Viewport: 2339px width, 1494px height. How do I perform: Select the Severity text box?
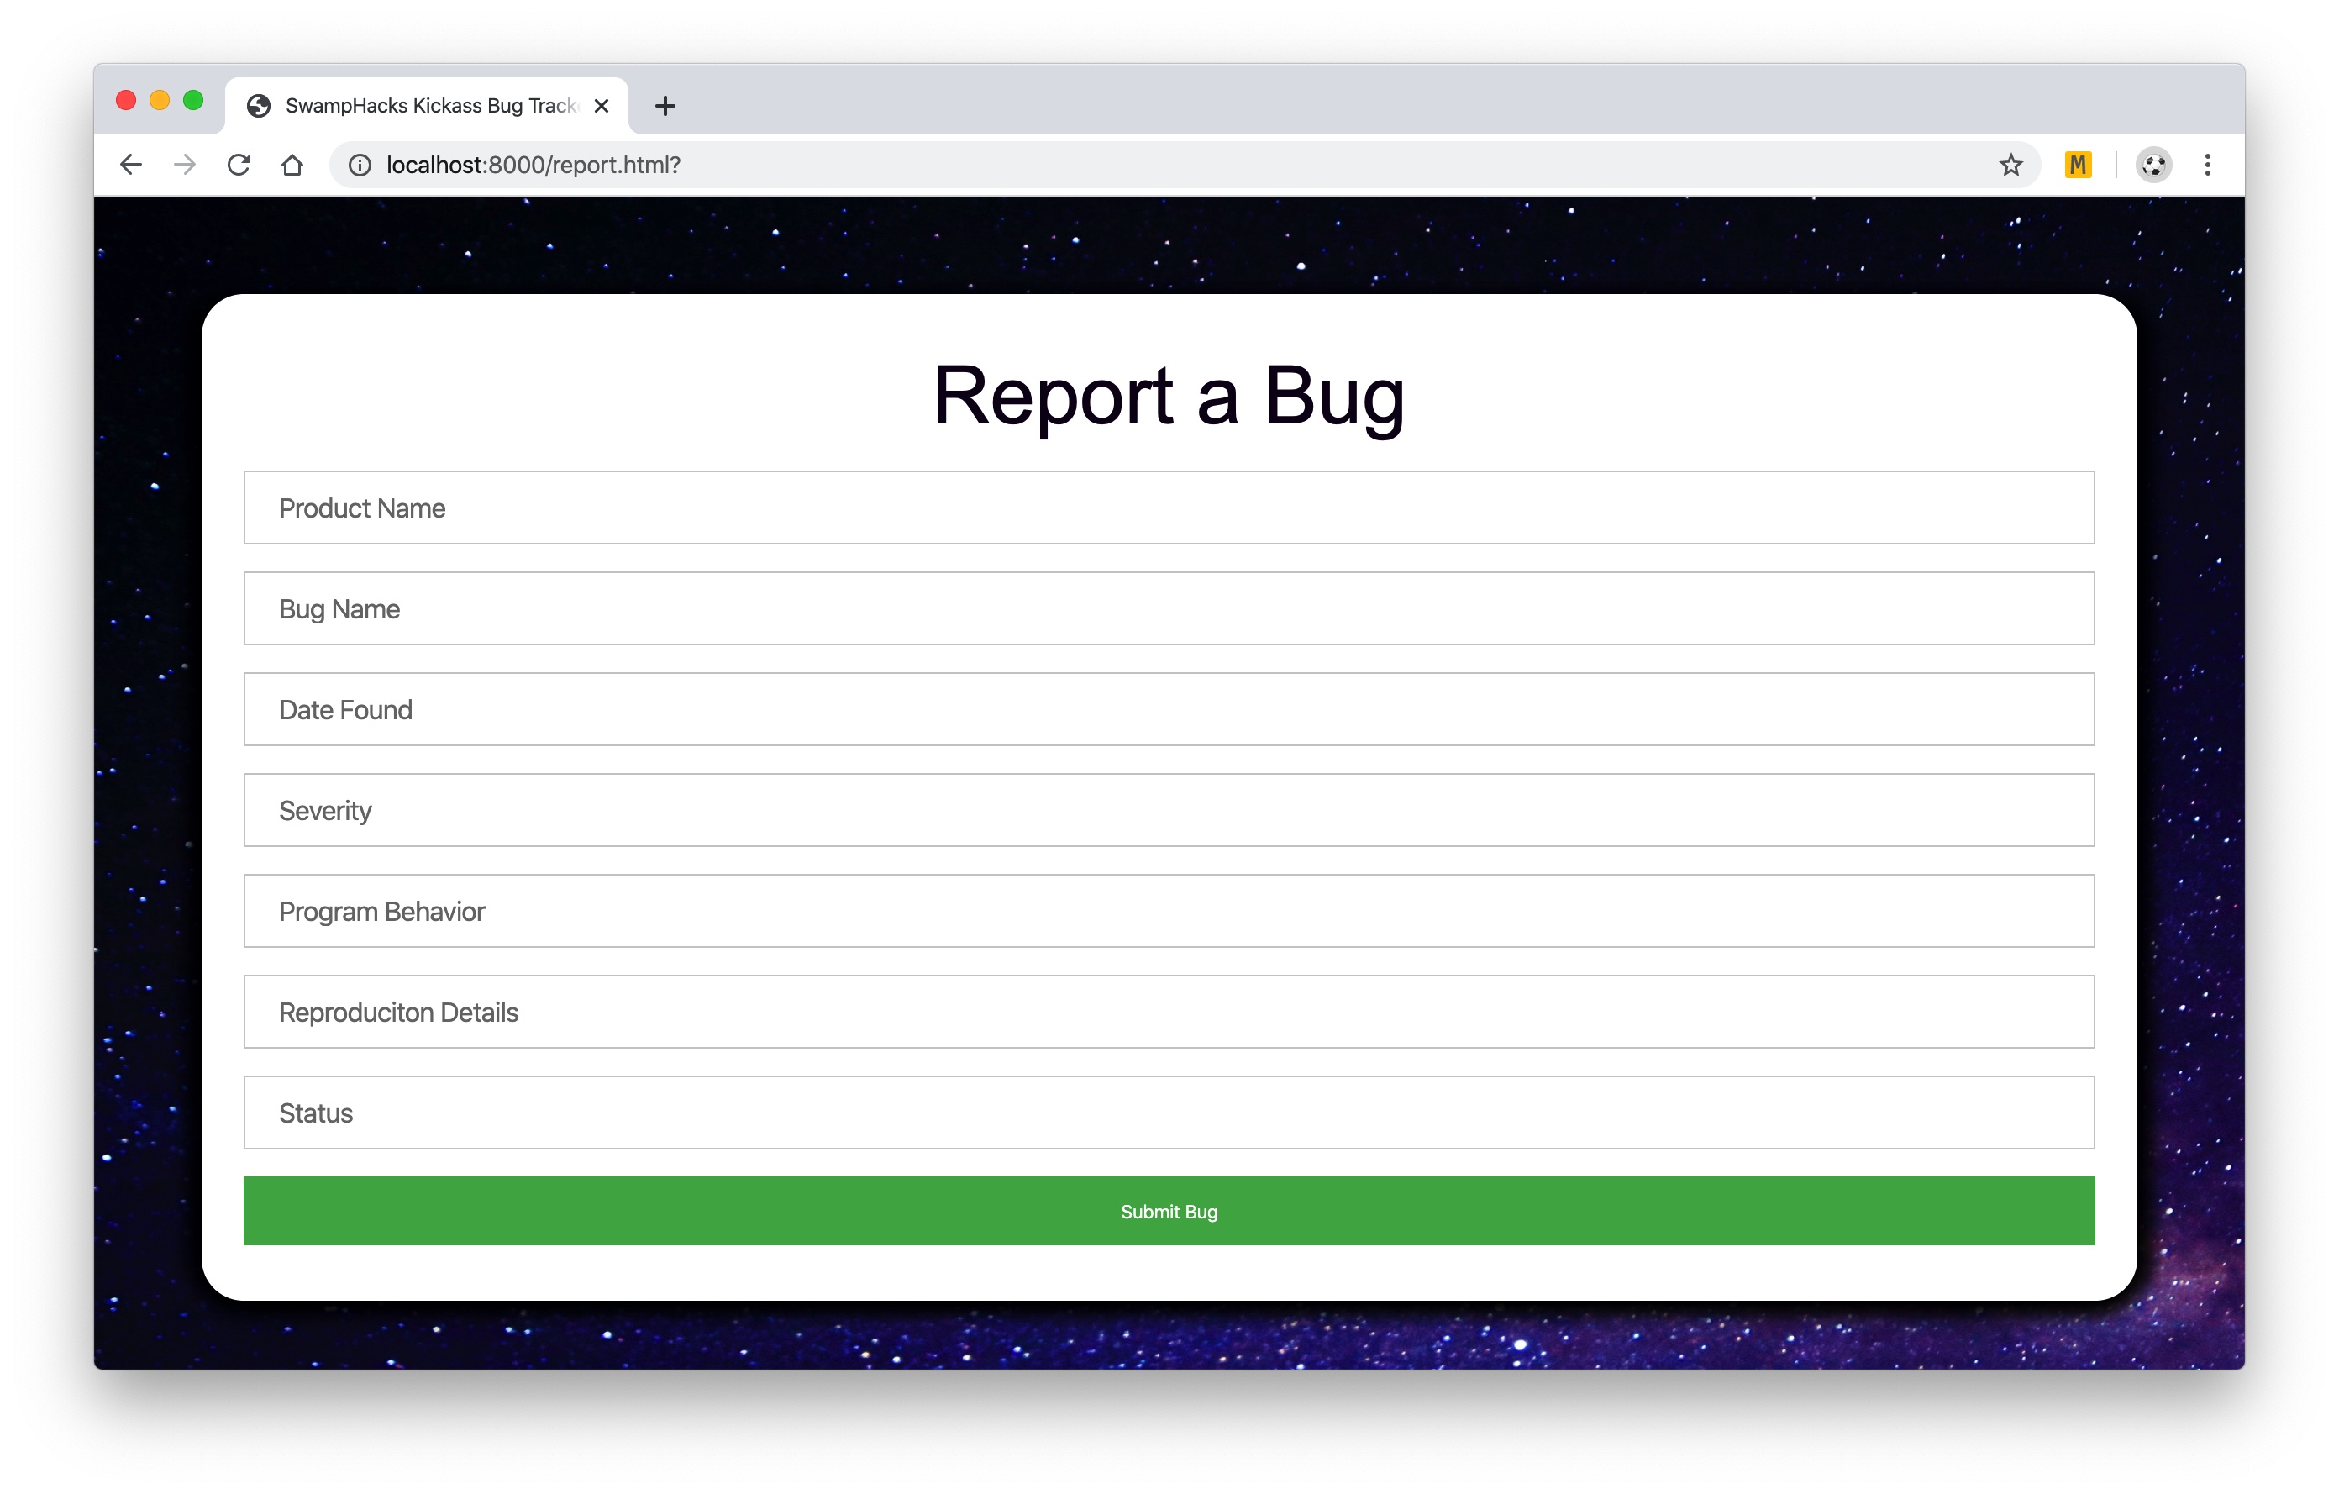click(x=1169, y=810)
